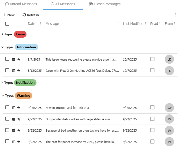
Task: Open 'Issue with Flow 3 On Machine AC526' message
Action: pos(82,71)
